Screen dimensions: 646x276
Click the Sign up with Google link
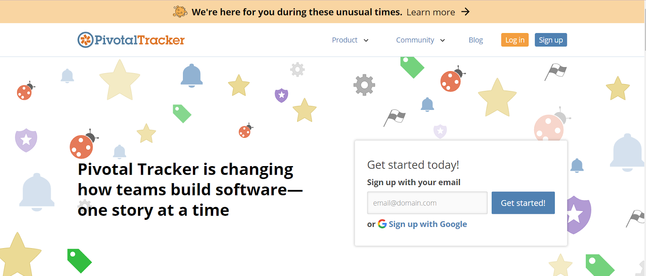(428, 224)
